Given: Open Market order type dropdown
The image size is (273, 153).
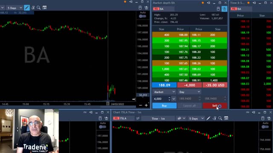Looking at the screenshot, I should [164, 92].
